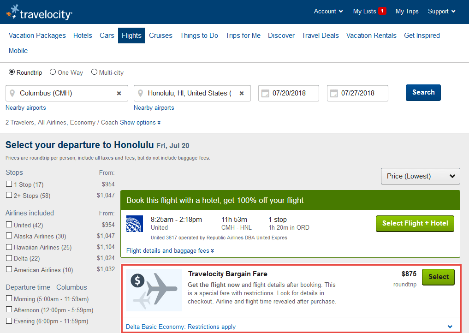Clear the Columbus (CMH) origin field

point(119,93)
